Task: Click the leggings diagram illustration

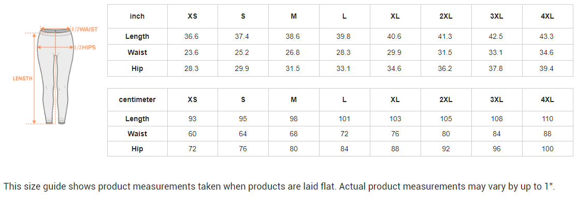Action: (55, 76)
